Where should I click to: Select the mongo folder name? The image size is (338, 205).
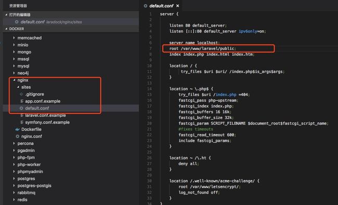(x=24, y=52)
